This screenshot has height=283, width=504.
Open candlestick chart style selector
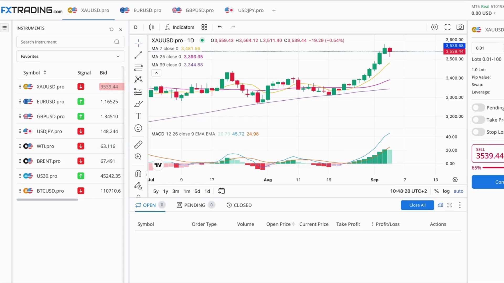tap(151, 27)
